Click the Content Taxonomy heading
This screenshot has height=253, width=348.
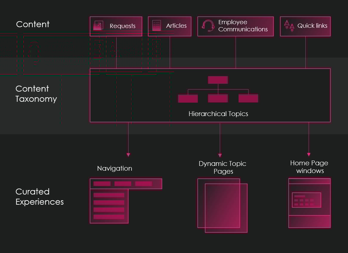click(x=36, y=94)
